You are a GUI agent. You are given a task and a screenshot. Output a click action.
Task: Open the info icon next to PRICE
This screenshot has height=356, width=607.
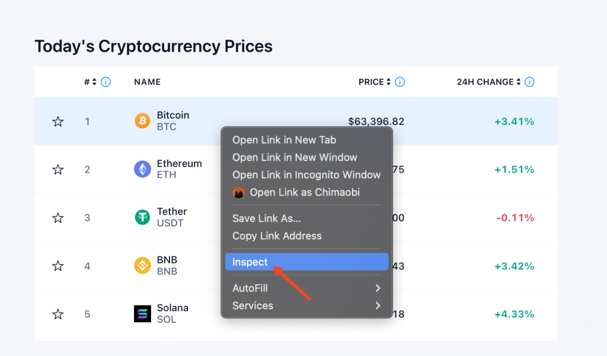point(400,82)
